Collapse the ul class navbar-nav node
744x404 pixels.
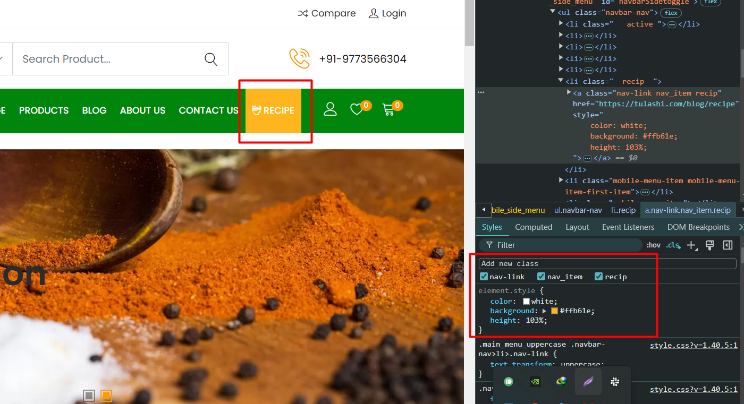[x=553, y=12]
